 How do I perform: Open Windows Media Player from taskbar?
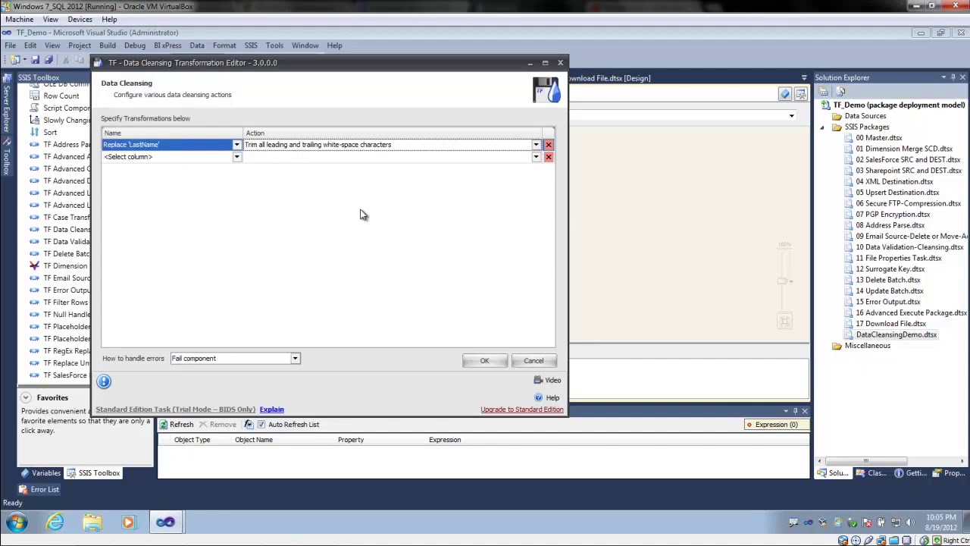(x=128, y=522)
